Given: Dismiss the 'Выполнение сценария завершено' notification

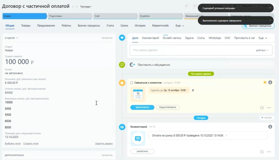Looking at the screenshot, I should pyautogui.click(x=270, y=20).
